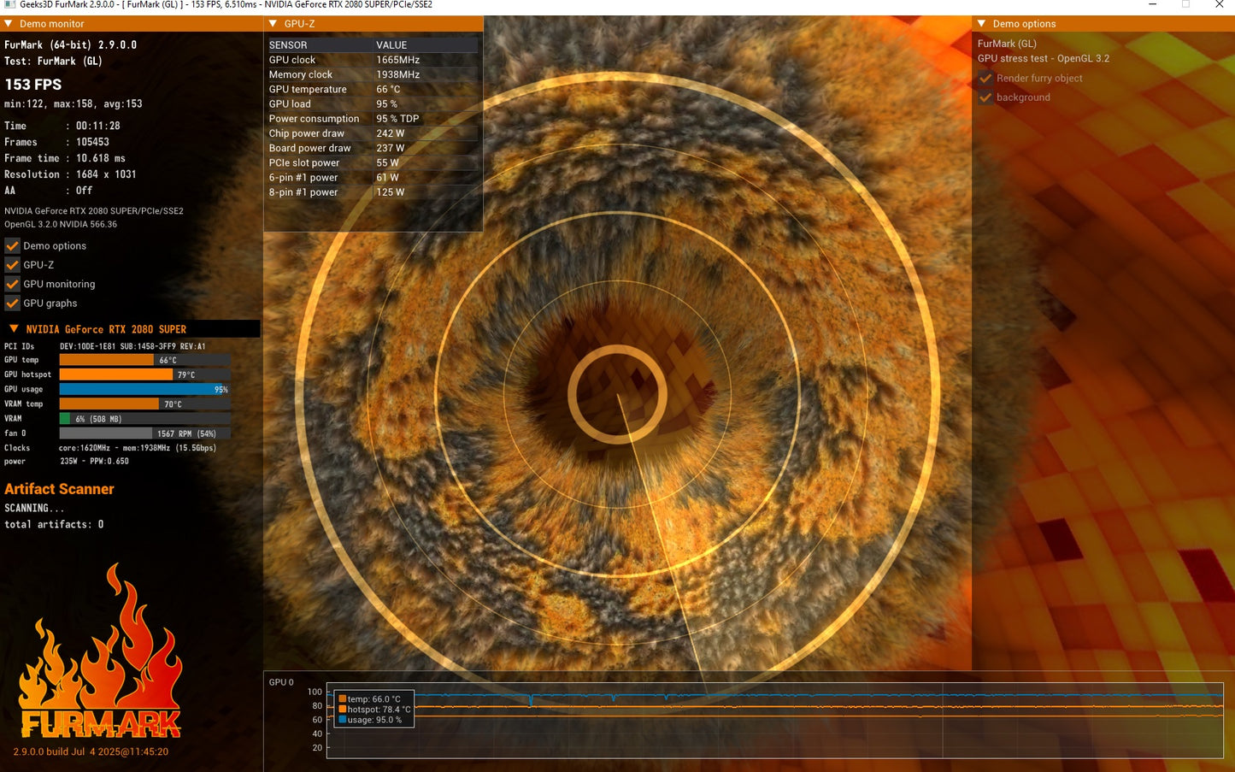Click the GPU clock 1665MHz value
The image size is (1235, 772).
click(x=397, y=60)
